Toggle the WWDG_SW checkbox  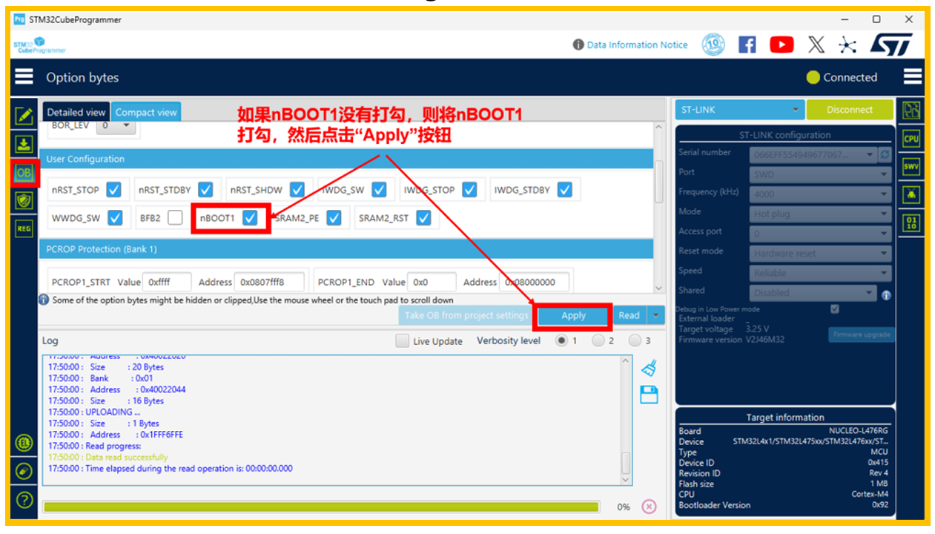(x=115, y=218)
